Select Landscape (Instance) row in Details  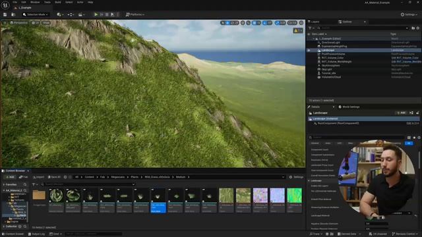click(x=363, y=118)
